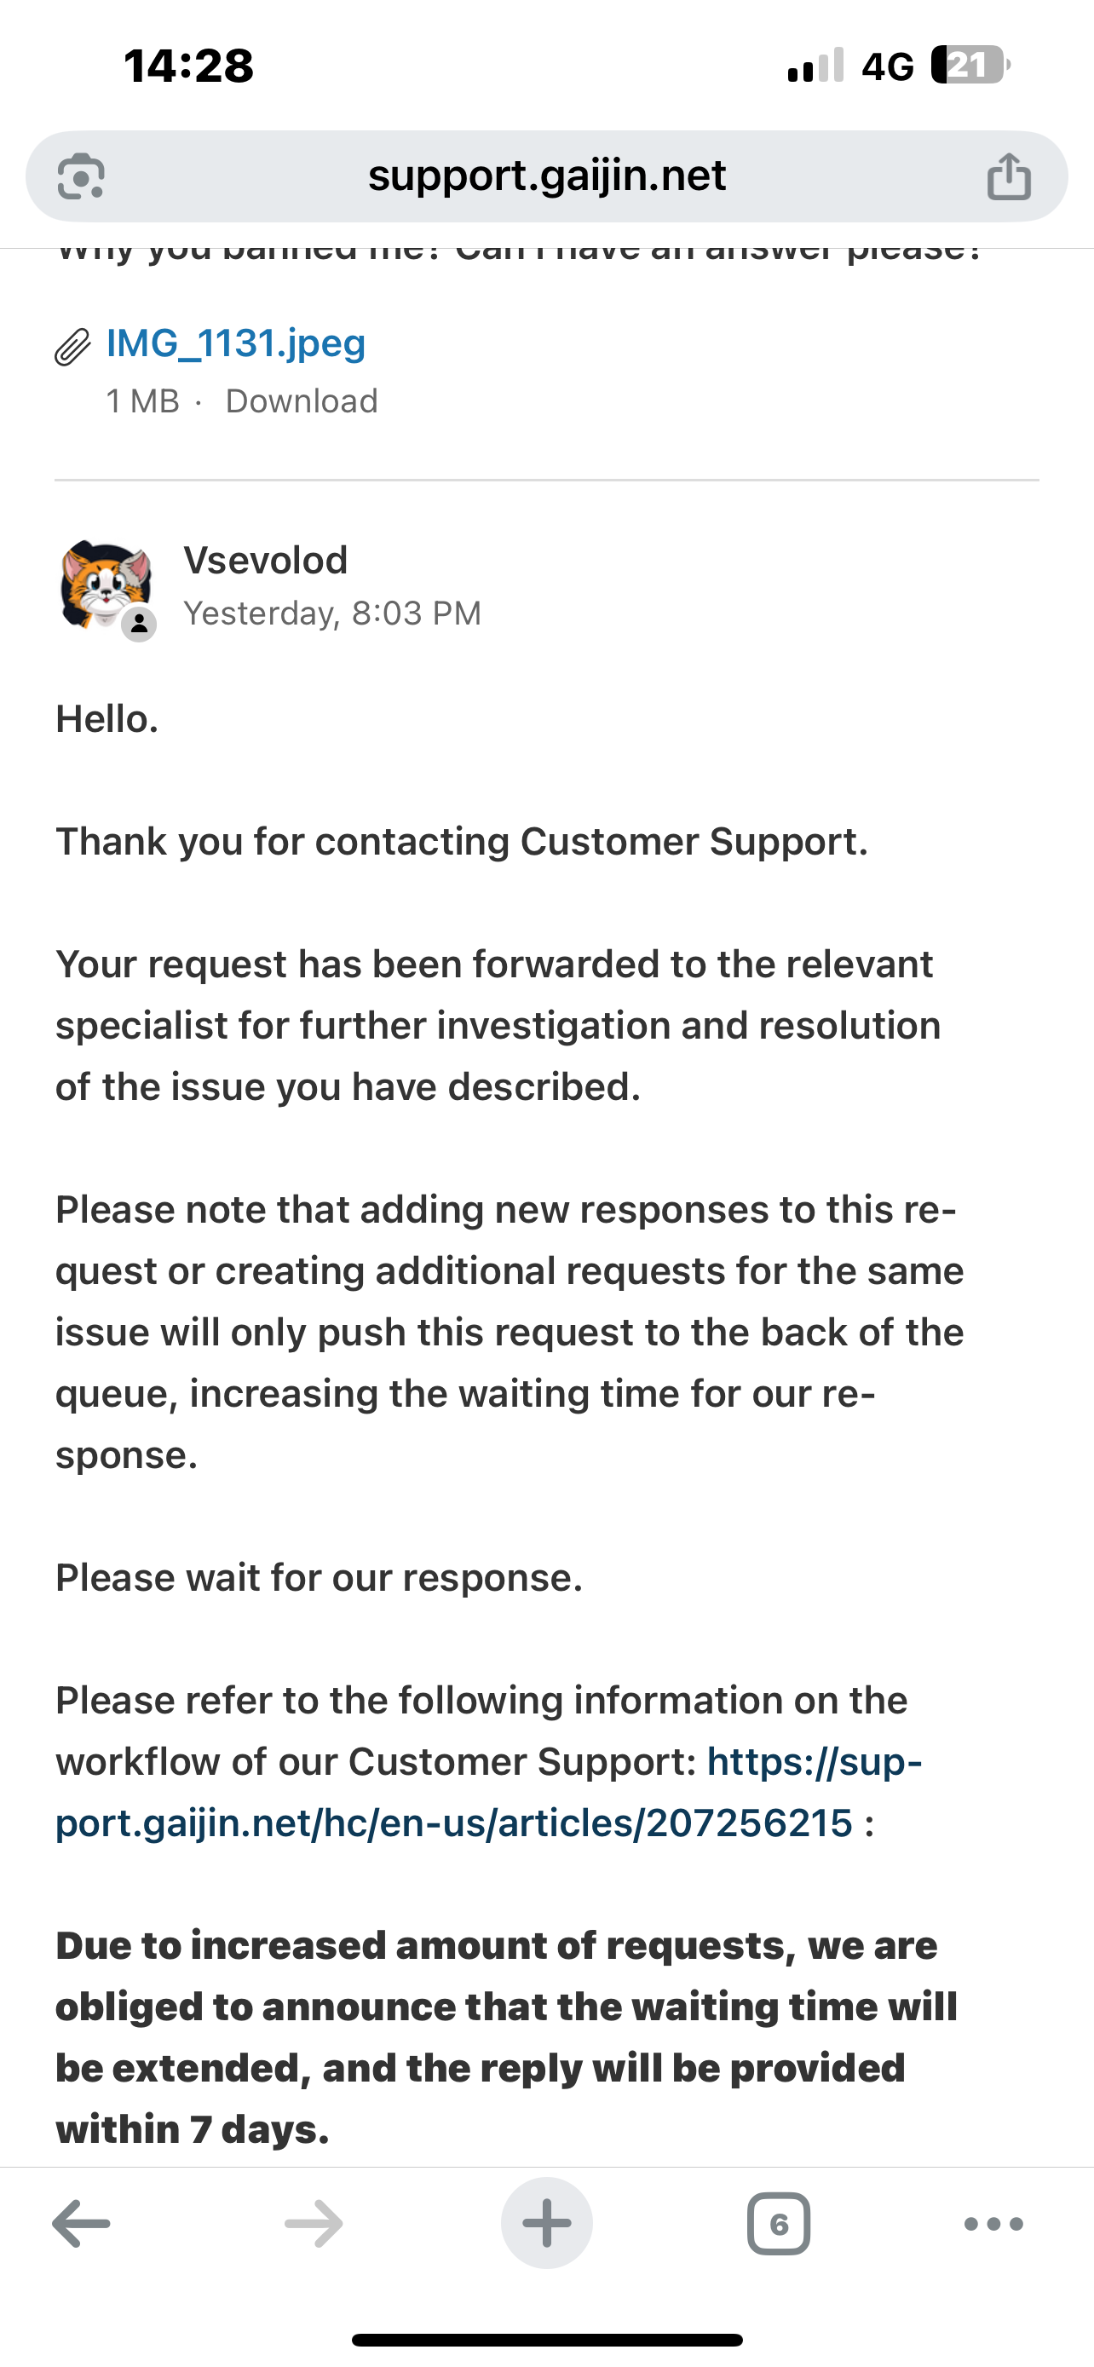The width and height of the screenshot is (1094, 2367).
Task: Open the support.gaijin.net articles workflow link
Action: pos(489,1792)
